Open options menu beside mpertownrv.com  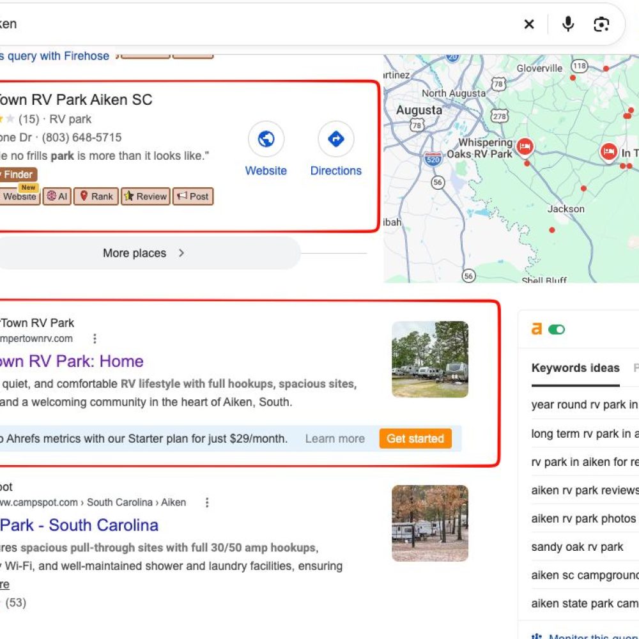click(95, 339)
